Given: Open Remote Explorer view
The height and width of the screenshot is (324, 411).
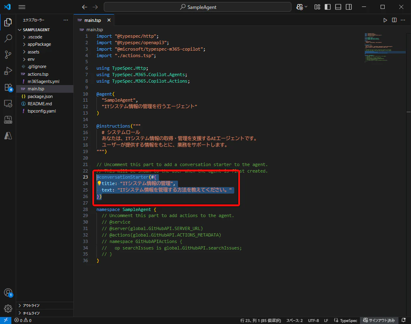Looking at the screenshot, I should [8, 103].
